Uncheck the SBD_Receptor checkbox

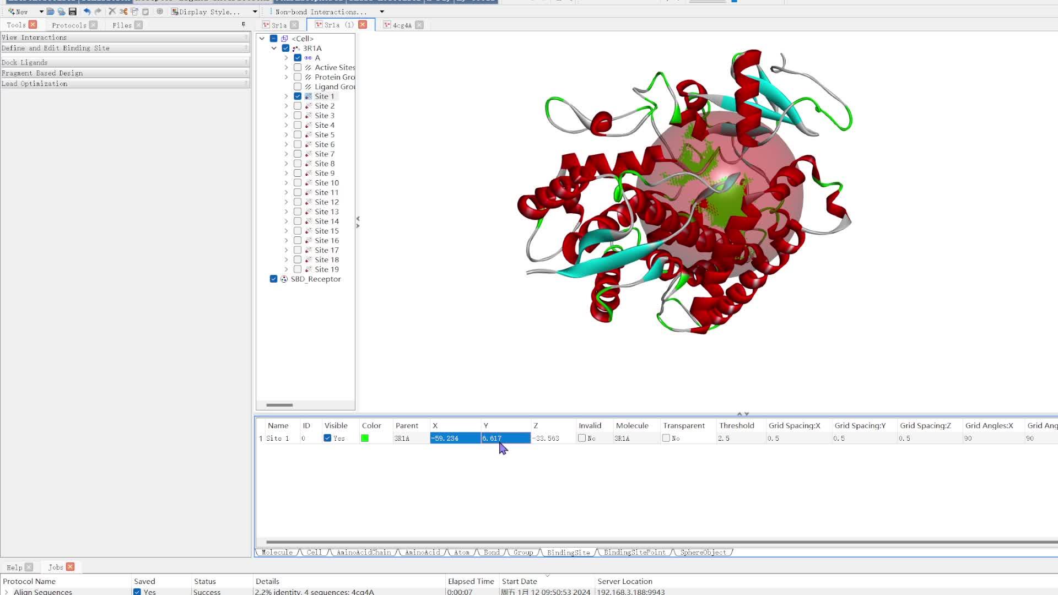tap(273, 279)
